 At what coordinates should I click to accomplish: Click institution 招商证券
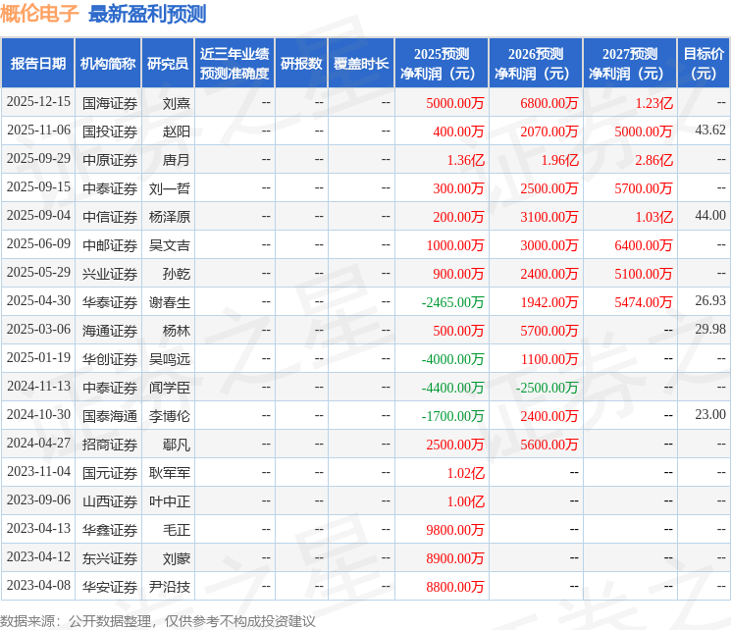(110, 445)
